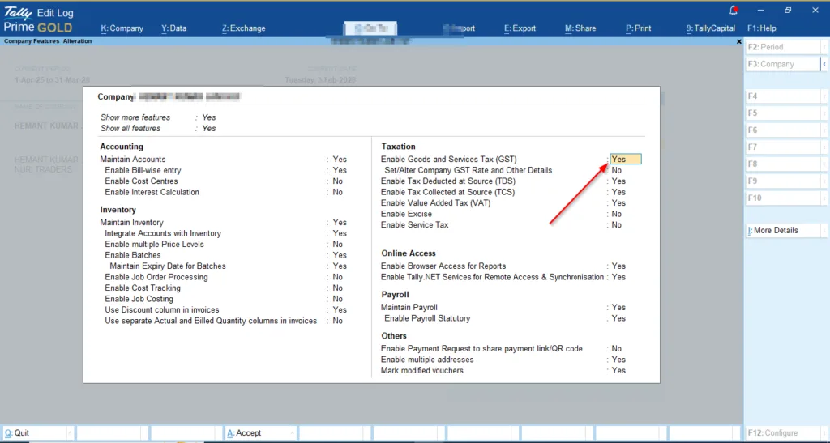Open the E: Export menu

click(x=520, y=28)
